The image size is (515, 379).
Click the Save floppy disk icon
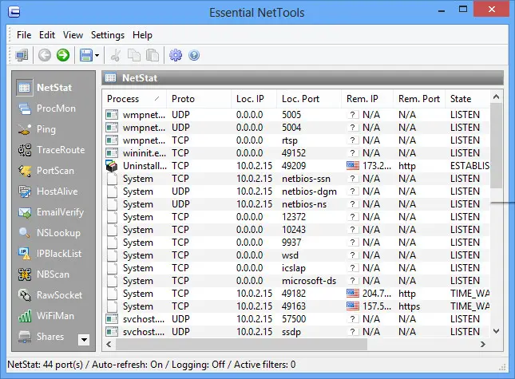[86, 55]
